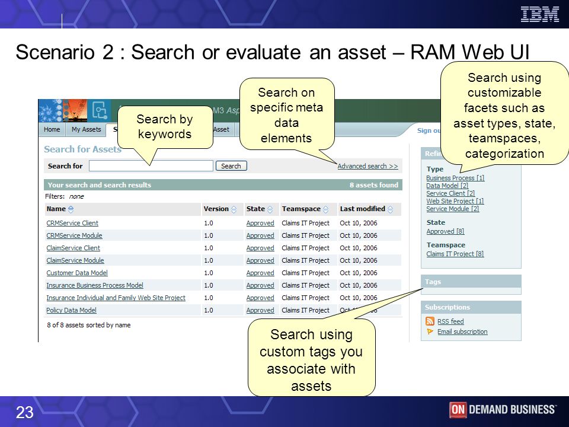
Task: Switch to the My Assets tab
Action: (x=86, y=129)
